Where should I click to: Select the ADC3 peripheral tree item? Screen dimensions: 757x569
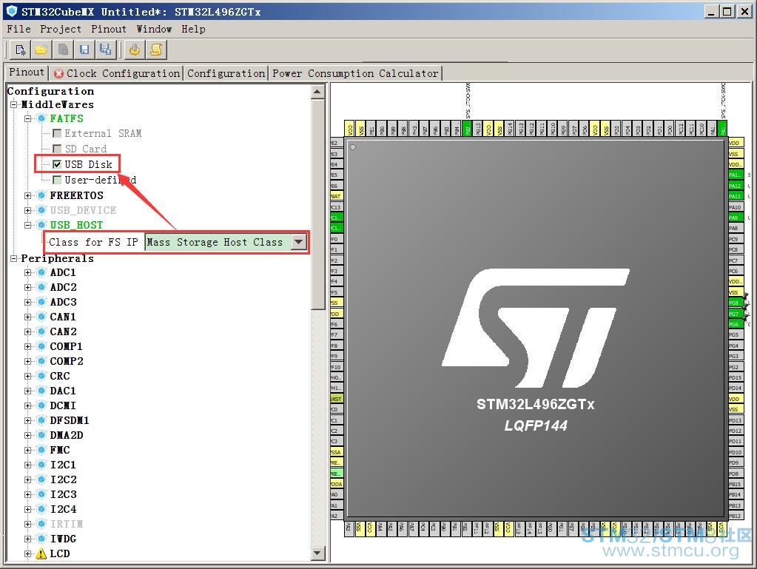pyautogui.click(x=63, y=302)
